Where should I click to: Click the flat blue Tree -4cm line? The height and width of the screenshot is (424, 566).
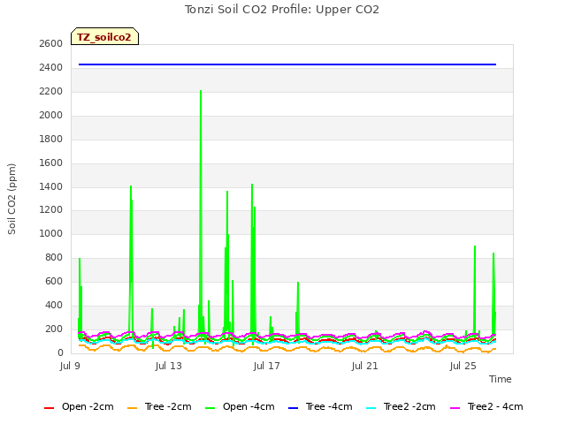point(287,64)
